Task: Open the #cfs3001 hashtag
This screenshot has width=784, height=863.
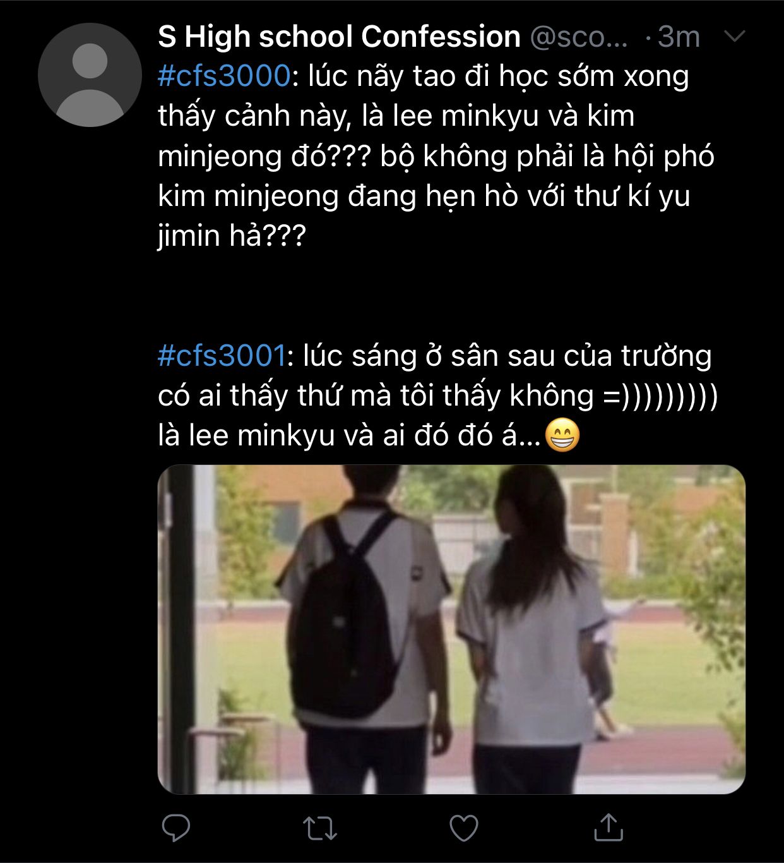Action: pyautogui.click(x=222, y=356)
